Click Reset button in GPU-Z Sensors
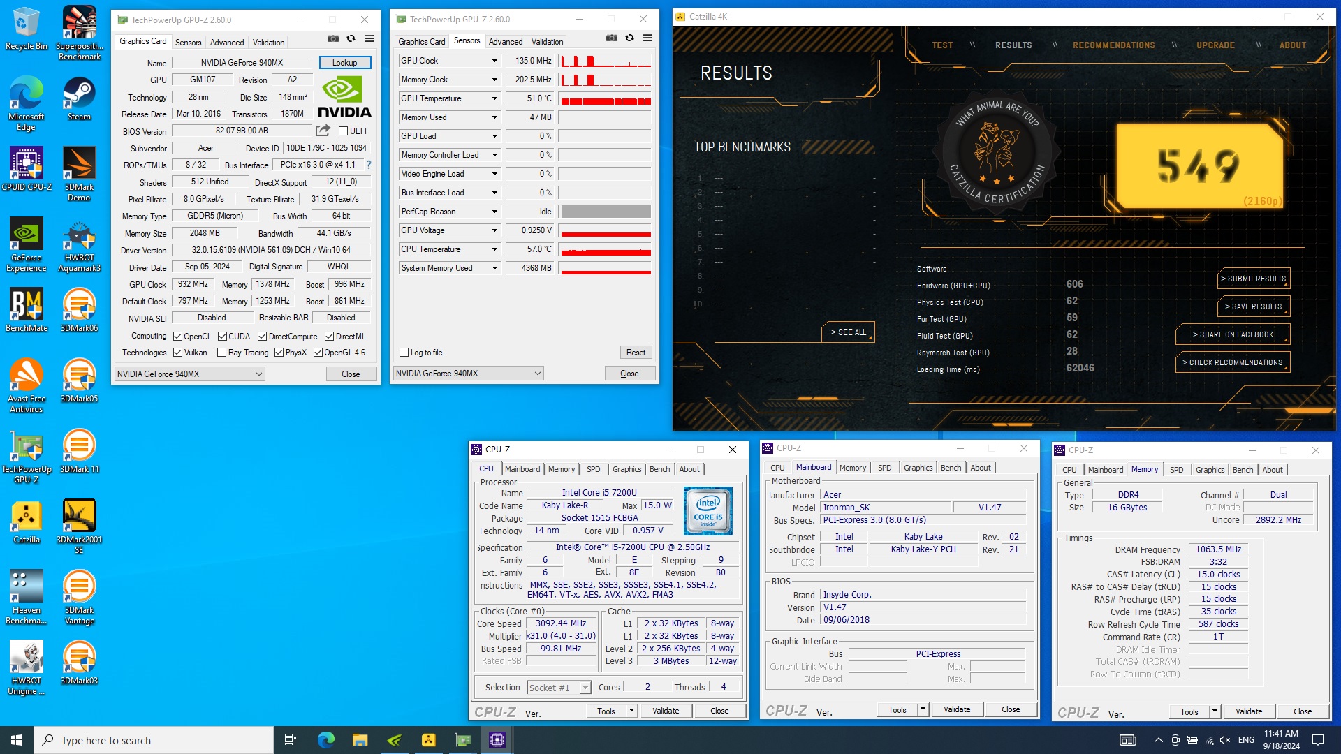This screenshot has width=1341, height=754. coord(636,353)
